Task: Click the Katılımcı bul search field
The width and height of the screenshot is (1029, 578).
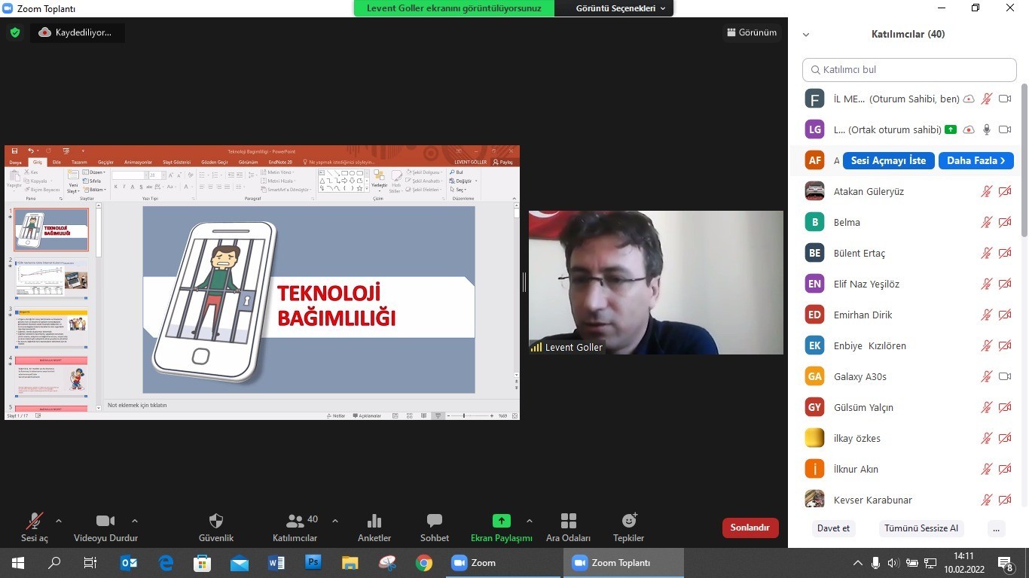Action: 909,70
